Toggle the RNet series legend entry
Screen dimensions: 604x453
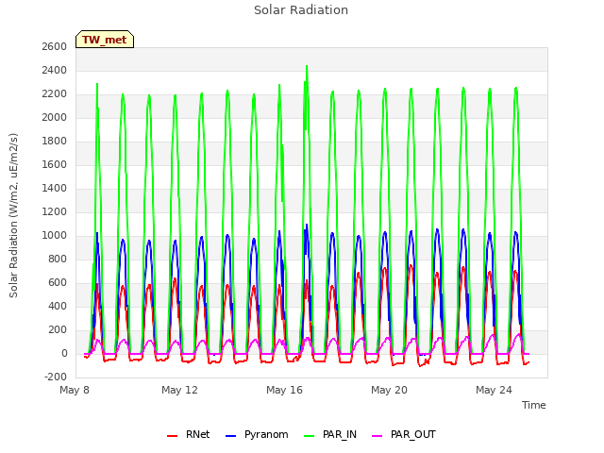[189, 434]
